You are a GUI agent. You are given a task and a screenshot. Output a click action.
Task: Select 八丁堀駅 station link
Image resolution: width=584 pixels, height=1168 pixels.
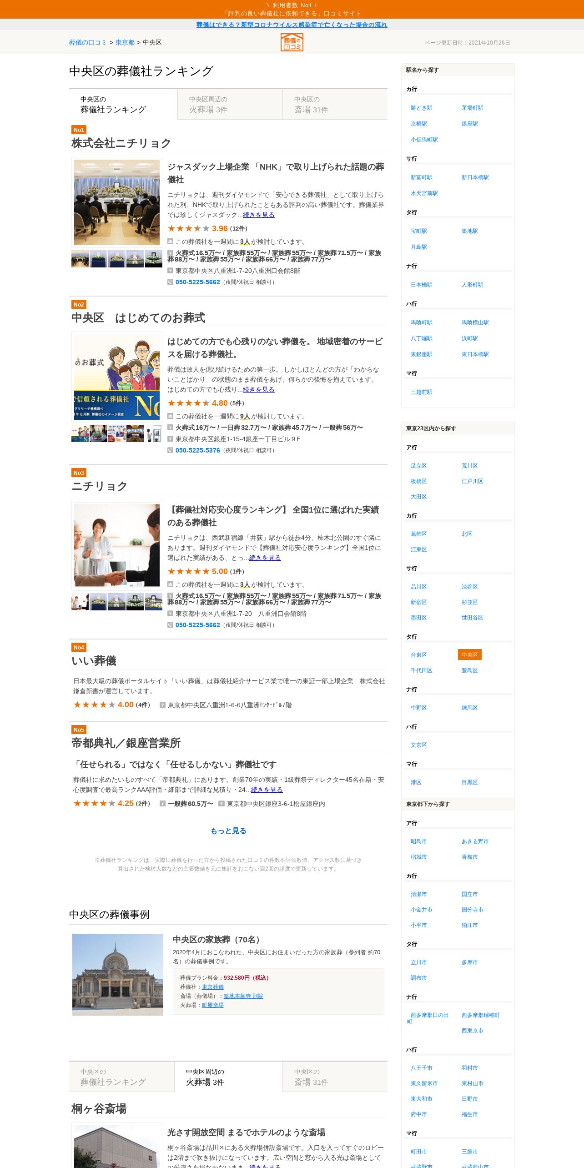click(422, 338)
